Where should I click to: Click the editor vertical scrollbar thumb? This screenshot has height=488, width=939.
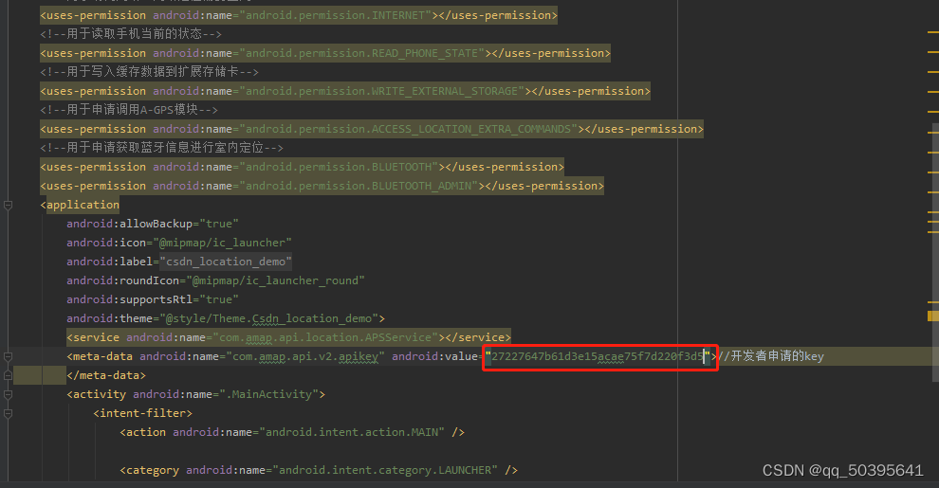click(x=935, y=251)
